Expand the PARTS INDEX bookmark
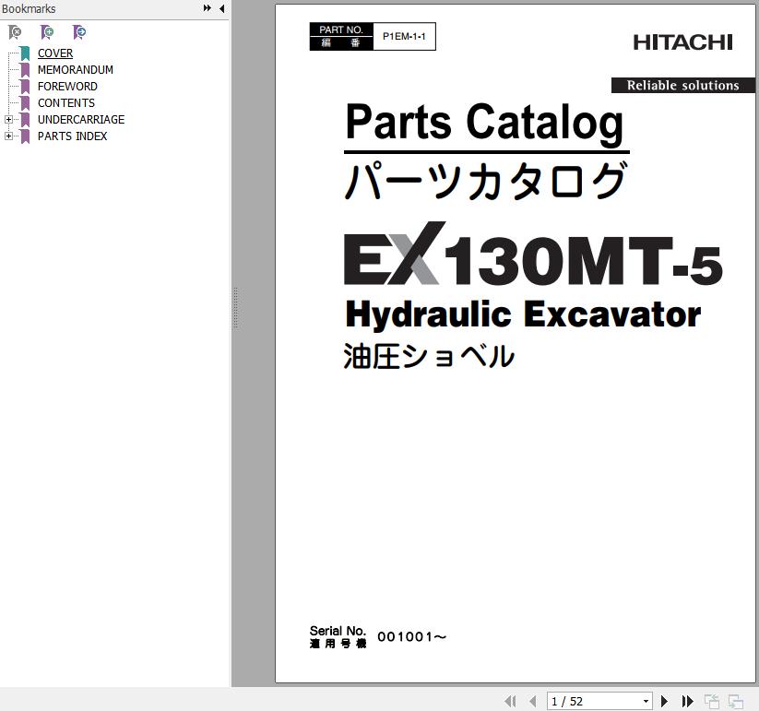The width and height of the screenshot is (759, 711). [8, 136]
